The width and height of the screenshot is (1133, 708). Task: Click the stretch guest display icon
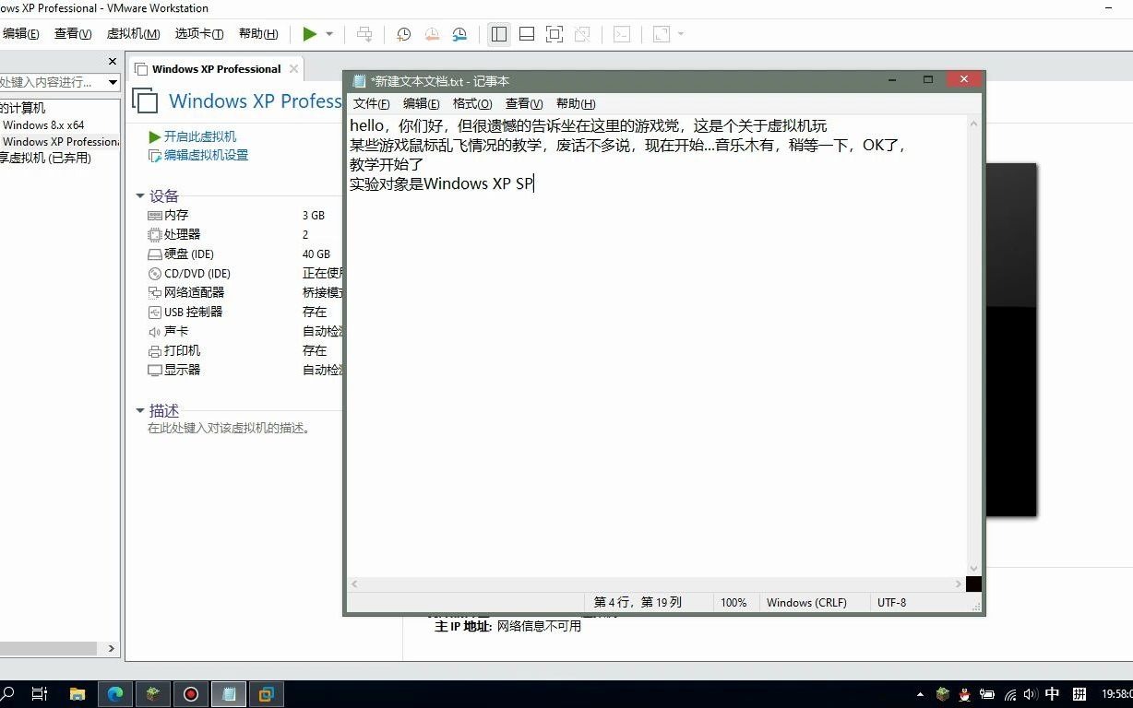coord(662,34)
